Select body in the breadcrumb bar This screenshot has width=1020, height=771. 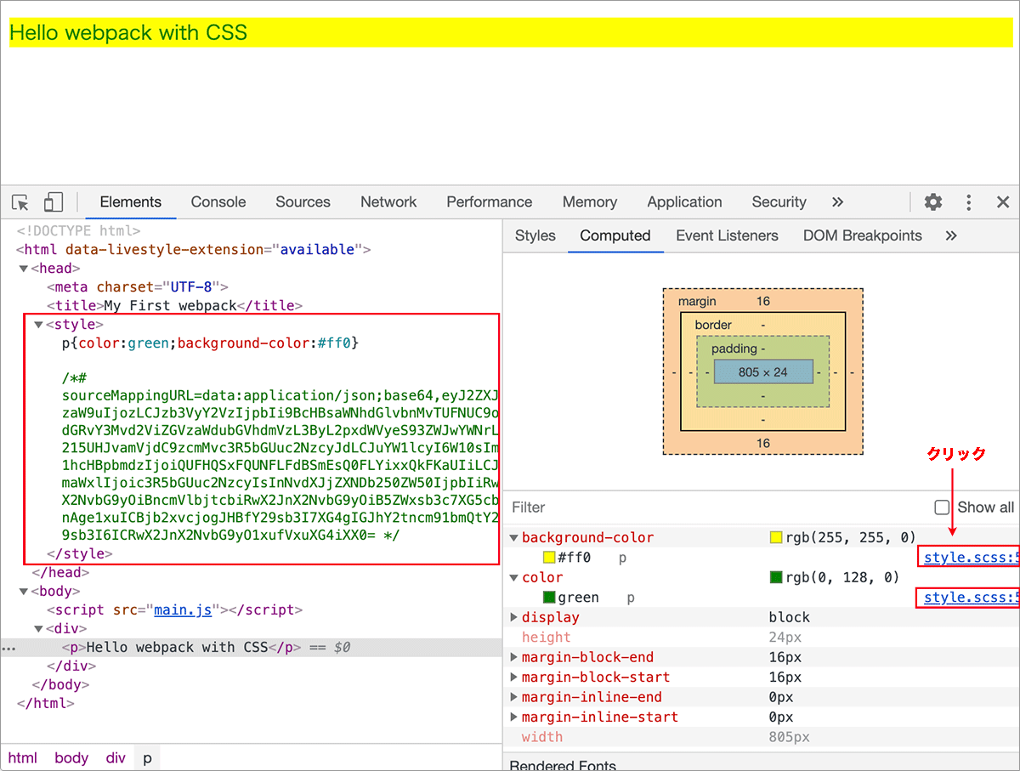click(71, 758)
